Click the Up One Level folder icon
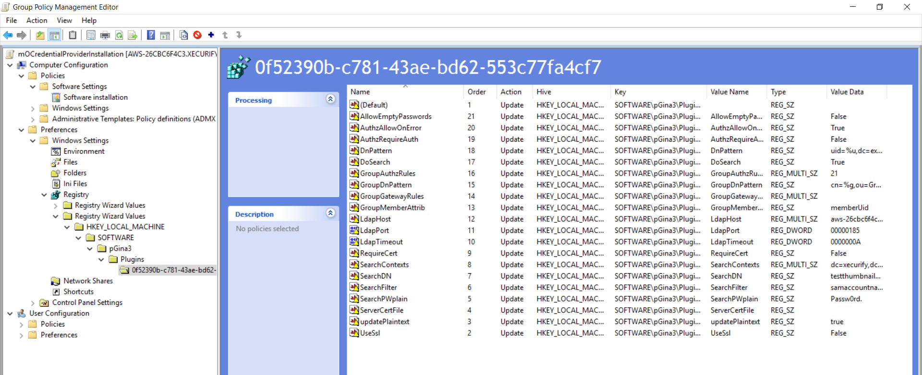Viewport: 922px width, 375px height. (40, 35)
